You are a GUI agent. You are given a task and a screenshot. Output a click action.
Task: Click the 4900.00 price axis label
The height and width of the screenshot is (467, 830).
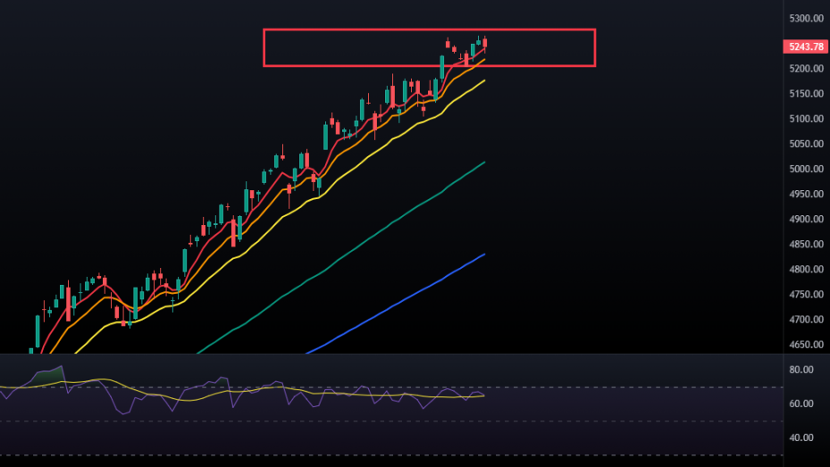pyautogui.click(x=806, y=219)
